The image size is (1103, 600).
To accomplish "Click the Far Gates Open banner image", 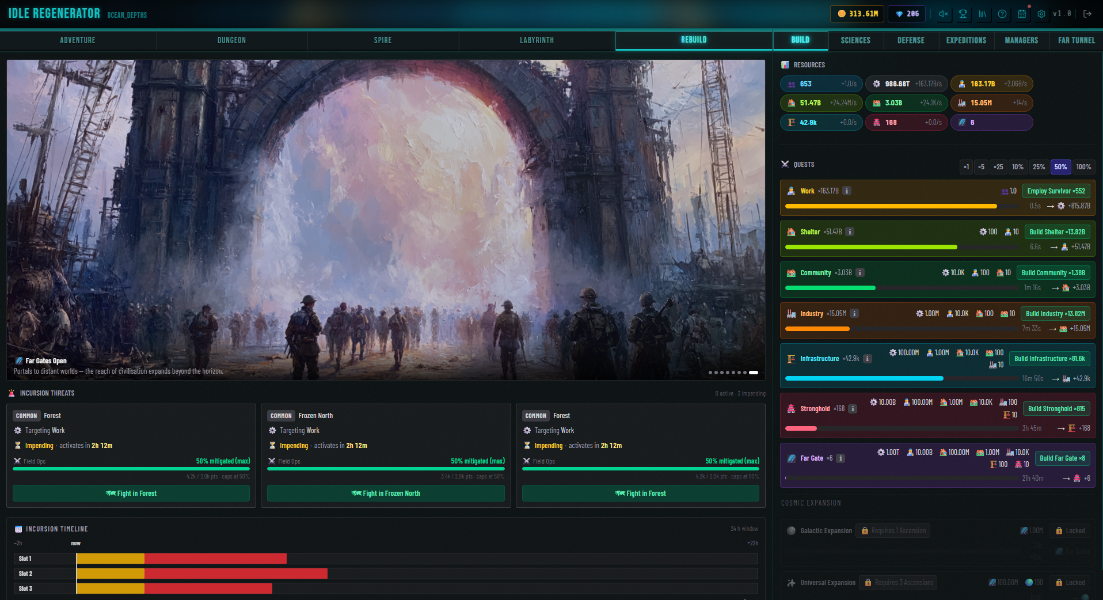I will coord(386,219).
